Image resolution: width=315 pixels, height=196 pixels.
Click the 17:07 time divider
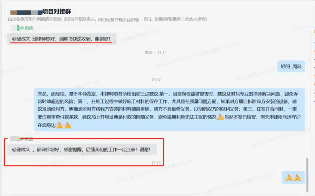[x=156, y=80]
